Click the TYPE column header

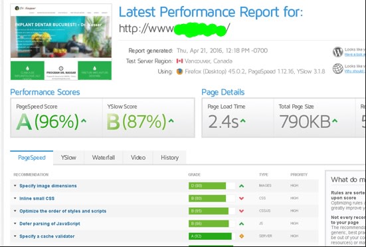click(264, 174)
